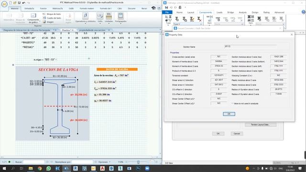Open Mathcad help question mark
The image size is (306, 172).
159,8
